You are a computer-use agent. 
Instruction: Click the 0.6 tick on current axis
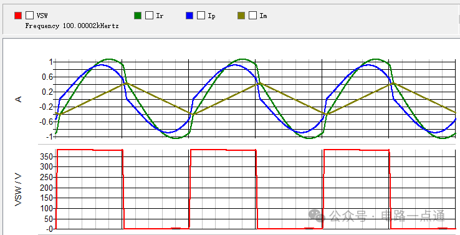[x=47, y=77]
